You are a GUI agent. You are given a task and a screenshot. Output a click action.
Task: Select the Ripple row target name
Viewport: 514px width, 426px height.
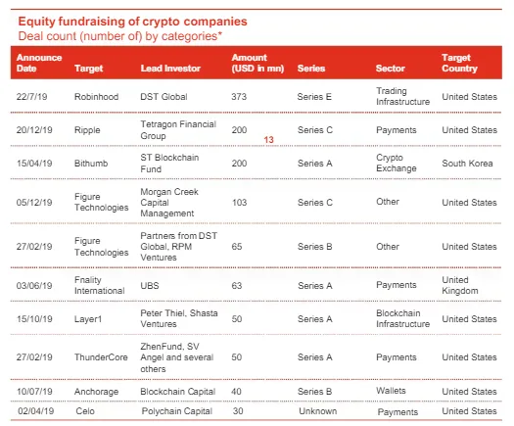tap(87, 130)
